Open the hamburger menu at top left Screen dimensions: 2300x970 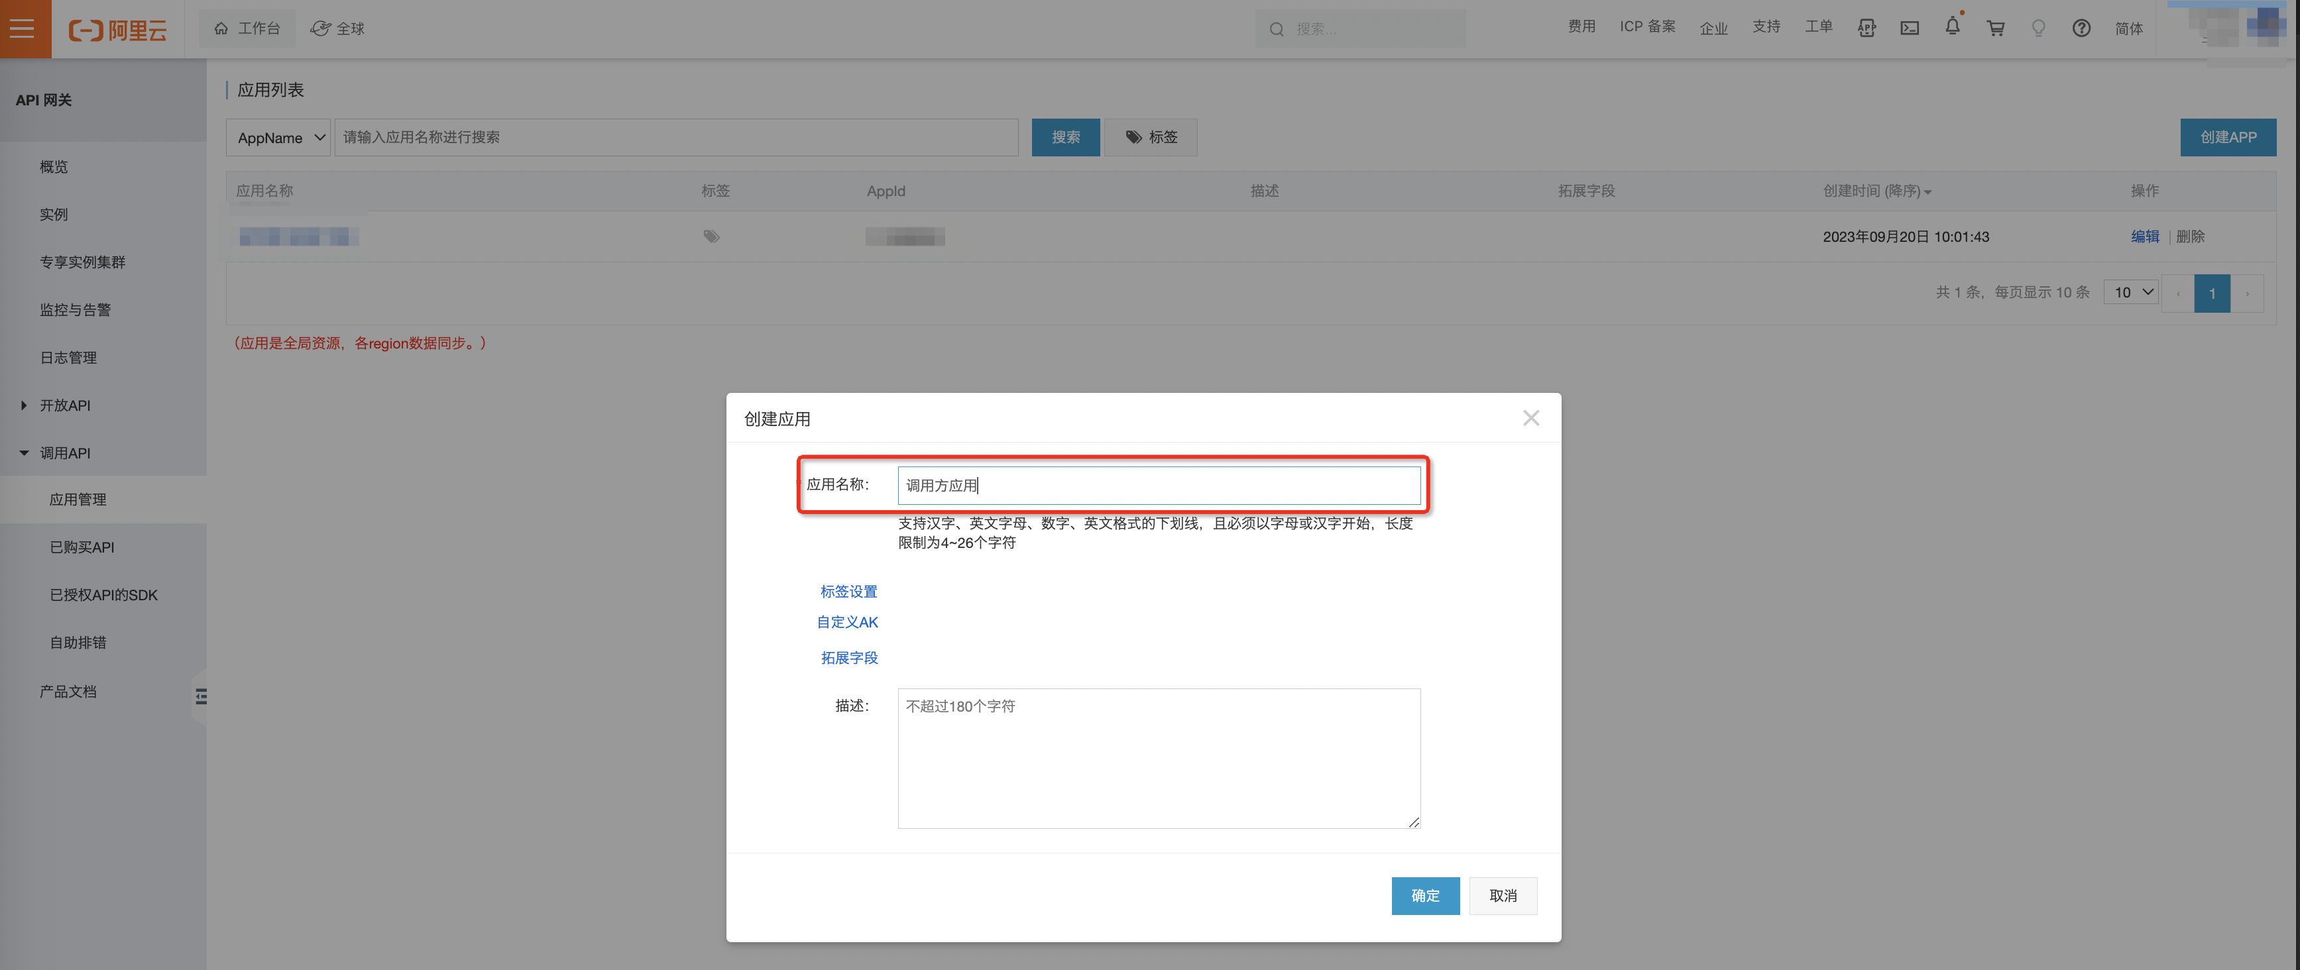coord(24,28)
